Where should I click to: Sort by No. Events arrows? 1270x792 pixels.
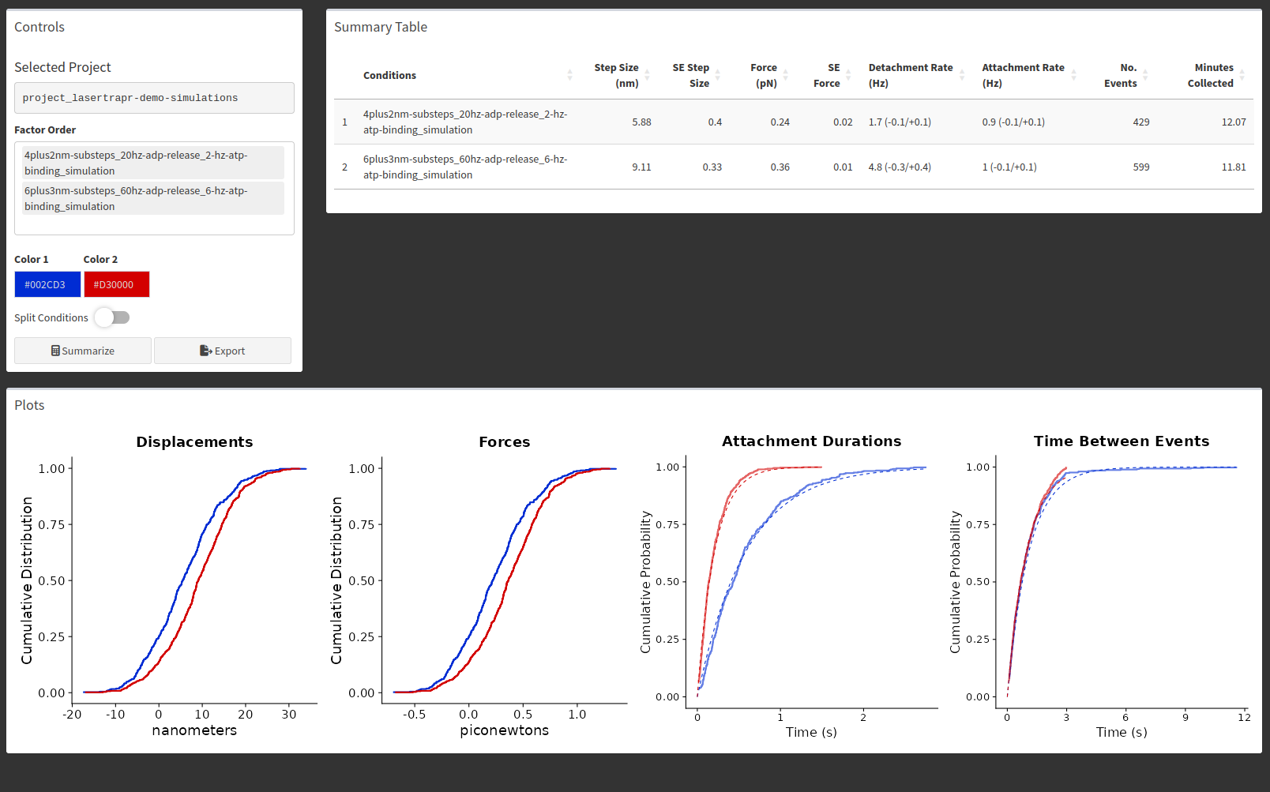[1145, 75]
